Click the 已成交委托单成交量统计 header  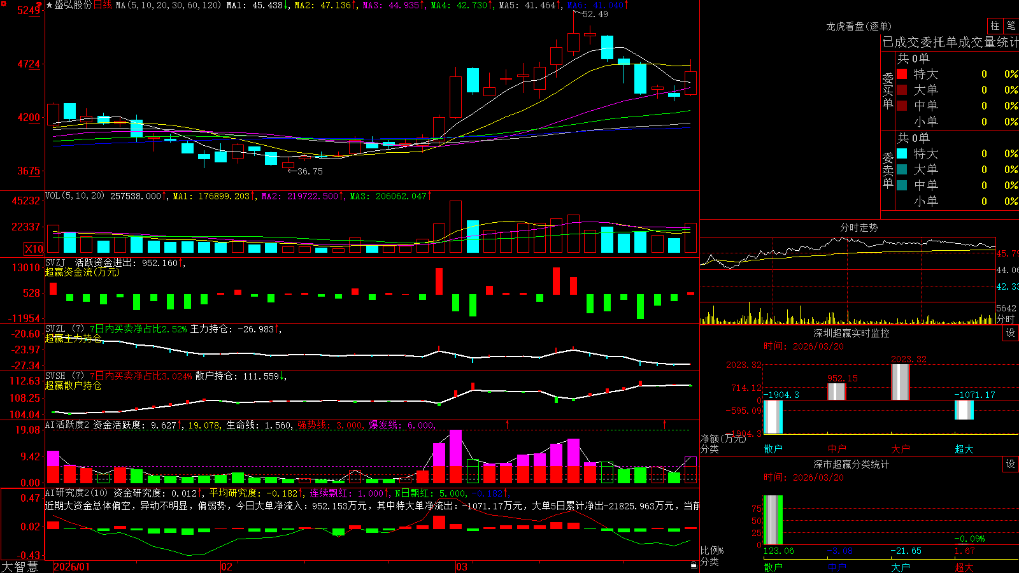(950, 42)
